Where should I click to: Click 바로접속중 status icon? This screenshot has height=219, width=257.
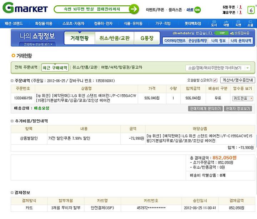(240, 33)
